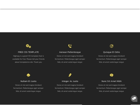Click the cloud icon above Nullam Et Justo
This screenshot has height=105, width=140.
coord(29,75)
